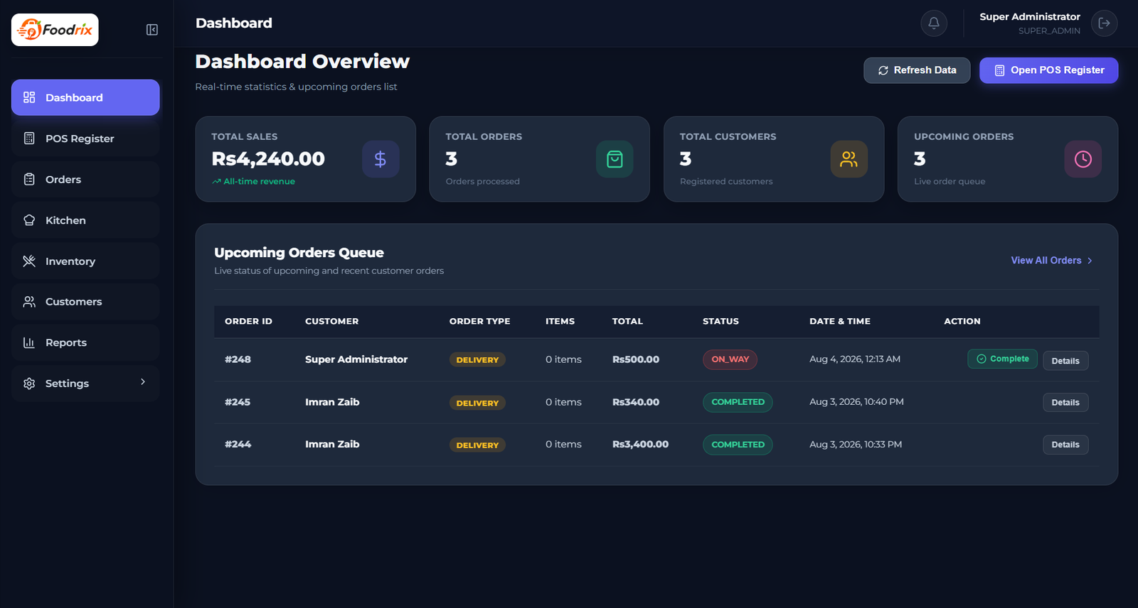
Task: View Details for order #245
Action: point(1065,403)
